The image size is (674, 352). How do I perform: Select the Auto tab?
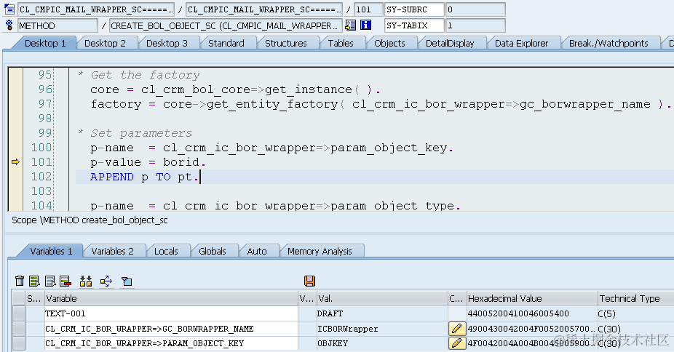click(257, 251)
